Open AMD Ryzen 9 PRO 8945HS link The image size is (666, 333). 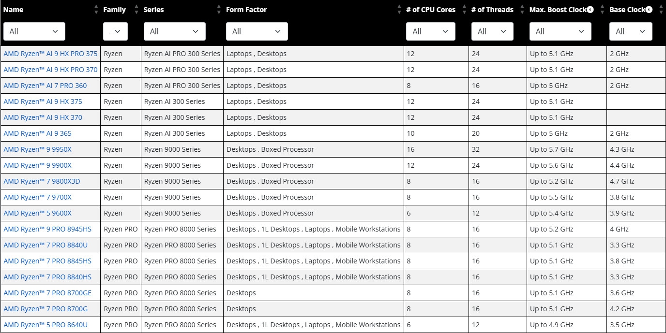(x=47, y=229)
